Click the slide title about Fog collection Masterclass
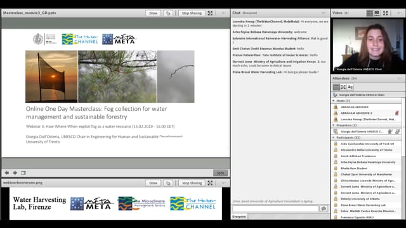 (96, 113)
